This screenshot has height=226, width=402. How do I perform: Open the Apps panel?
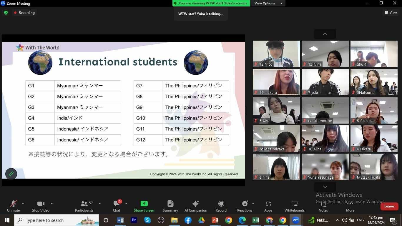pyautogui.click(x=268, y=206)
